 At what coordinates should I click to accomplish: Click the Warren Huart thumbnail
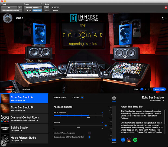(5, 129)
